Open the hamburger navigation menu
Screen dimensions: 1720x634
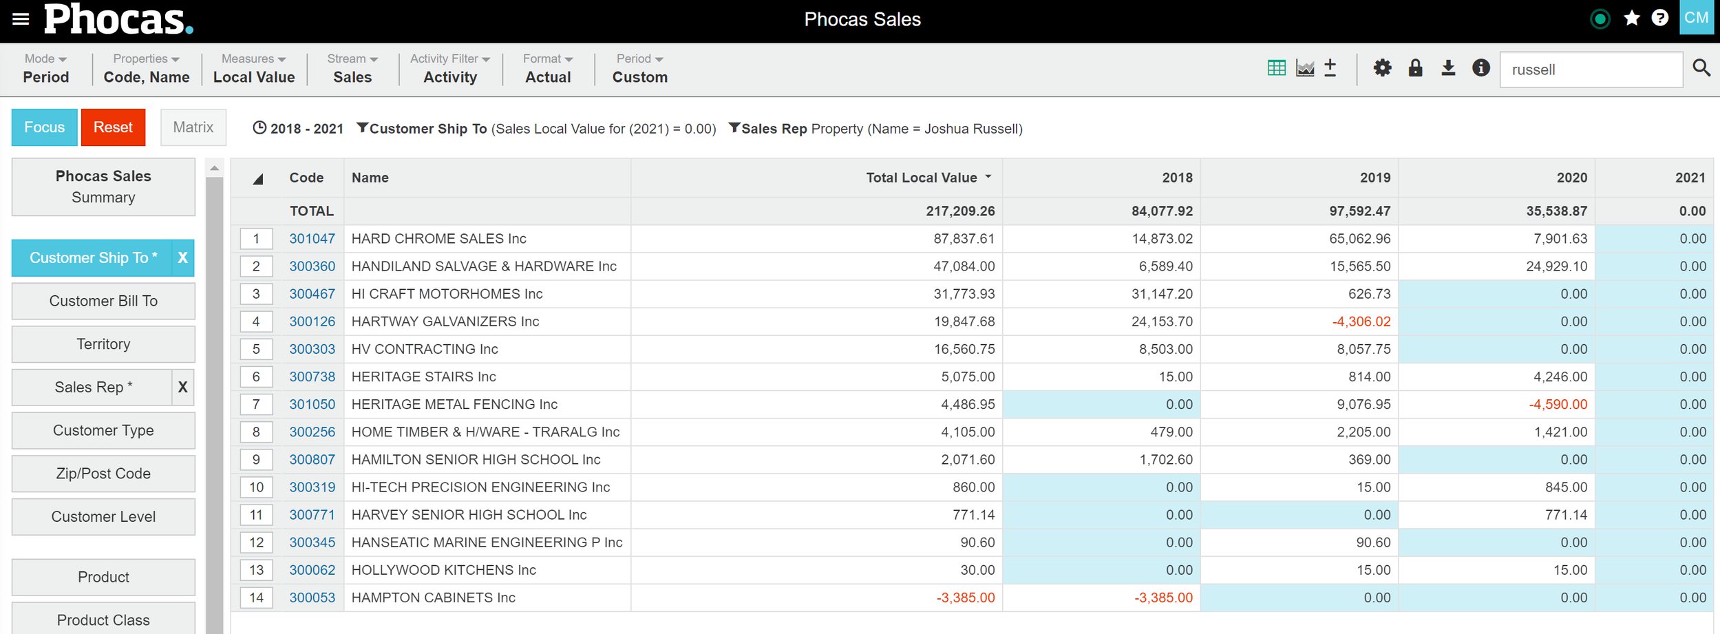[x=21, y=19]
